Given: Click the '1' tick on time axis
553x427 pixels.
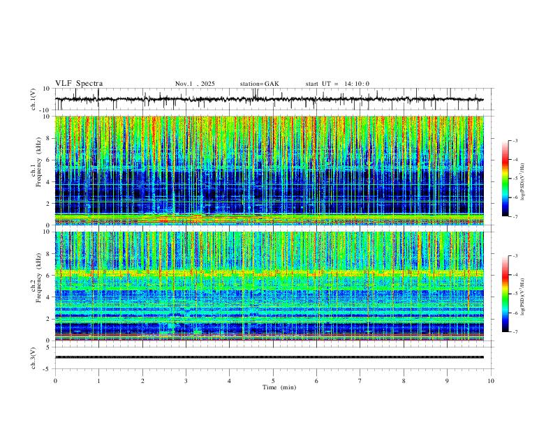Looking at the screenshot, I should click(x=98, y=381).
